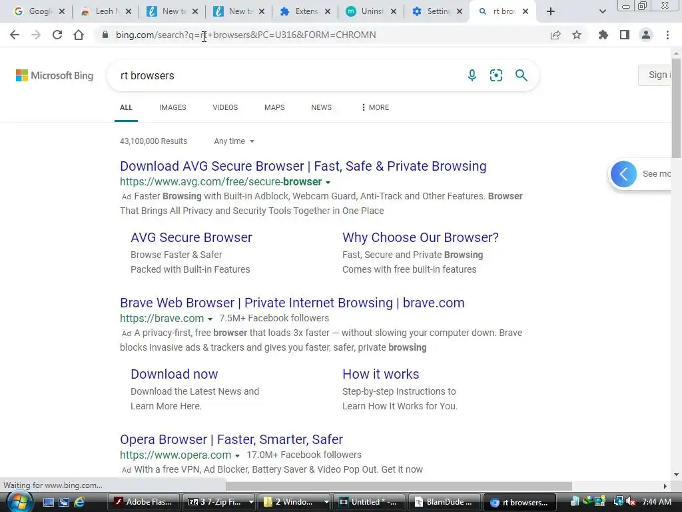Image resolution: width=682 pixels, height=512 pixels.
Task: Click the Bing magnifier search button
Action: click(521, 75)
